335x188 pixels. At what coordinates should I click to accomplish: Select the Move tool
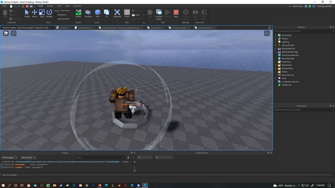[x=34, y=14]
